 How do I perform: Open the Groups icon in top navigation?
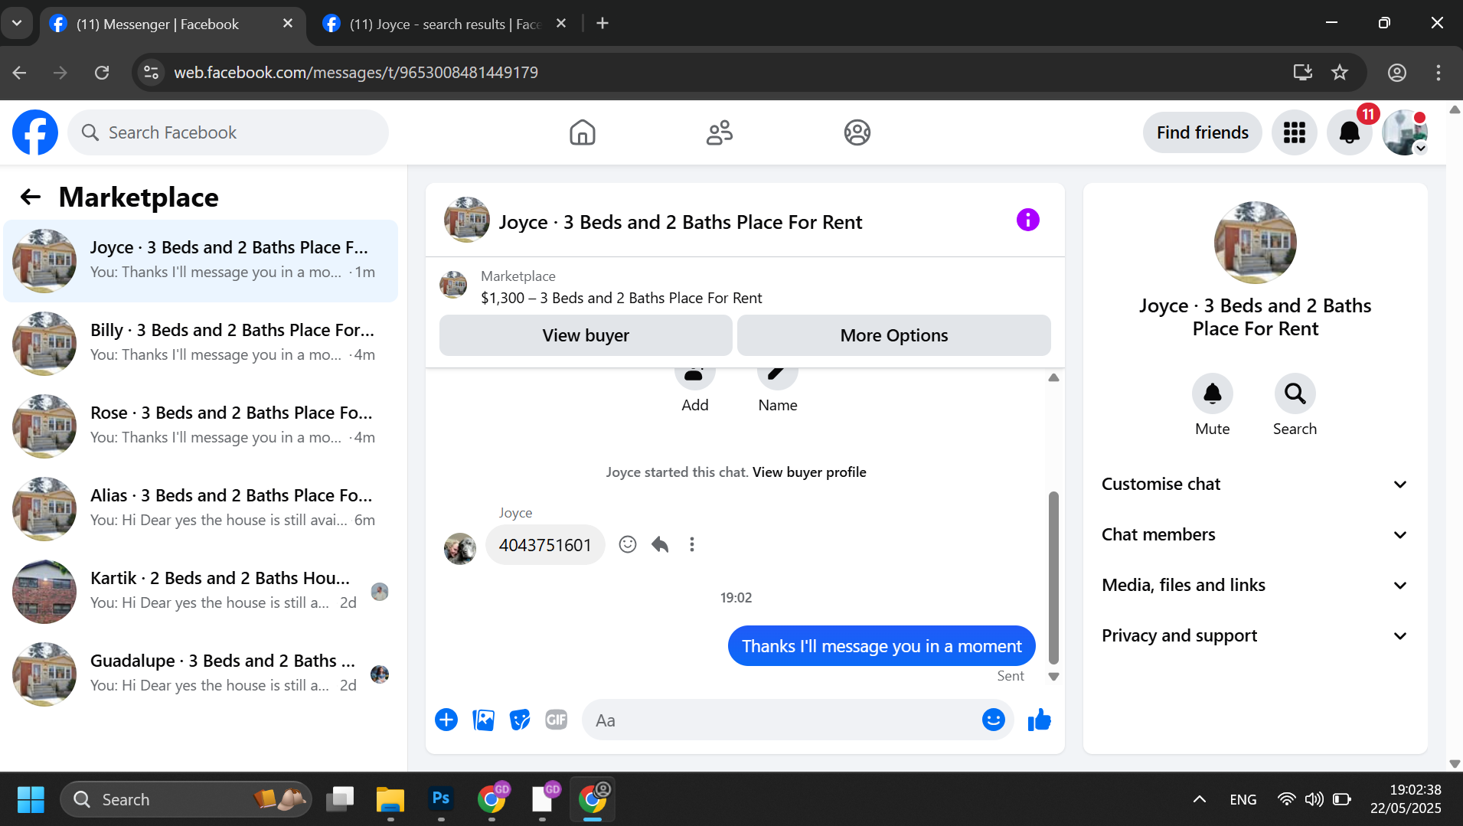(857, 132)
